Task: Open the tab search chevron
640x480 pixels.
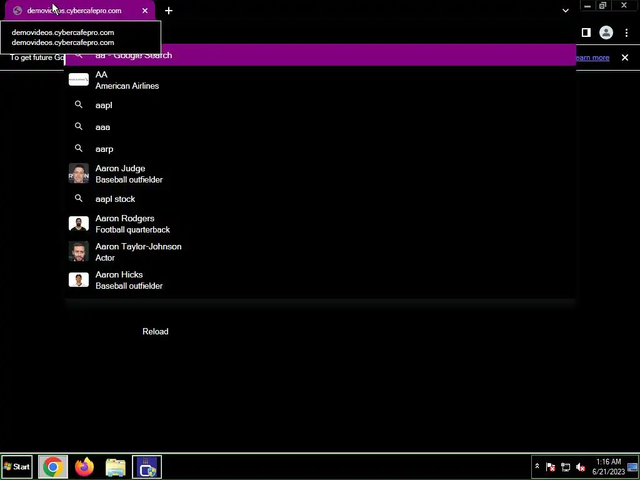Action: (565, 11)
